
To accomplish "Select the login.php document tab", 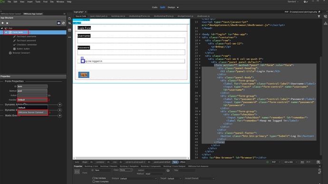I will point(78,12).
